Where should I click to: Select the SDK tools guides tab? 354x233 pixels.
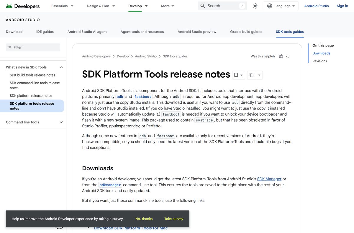point(290,32)
